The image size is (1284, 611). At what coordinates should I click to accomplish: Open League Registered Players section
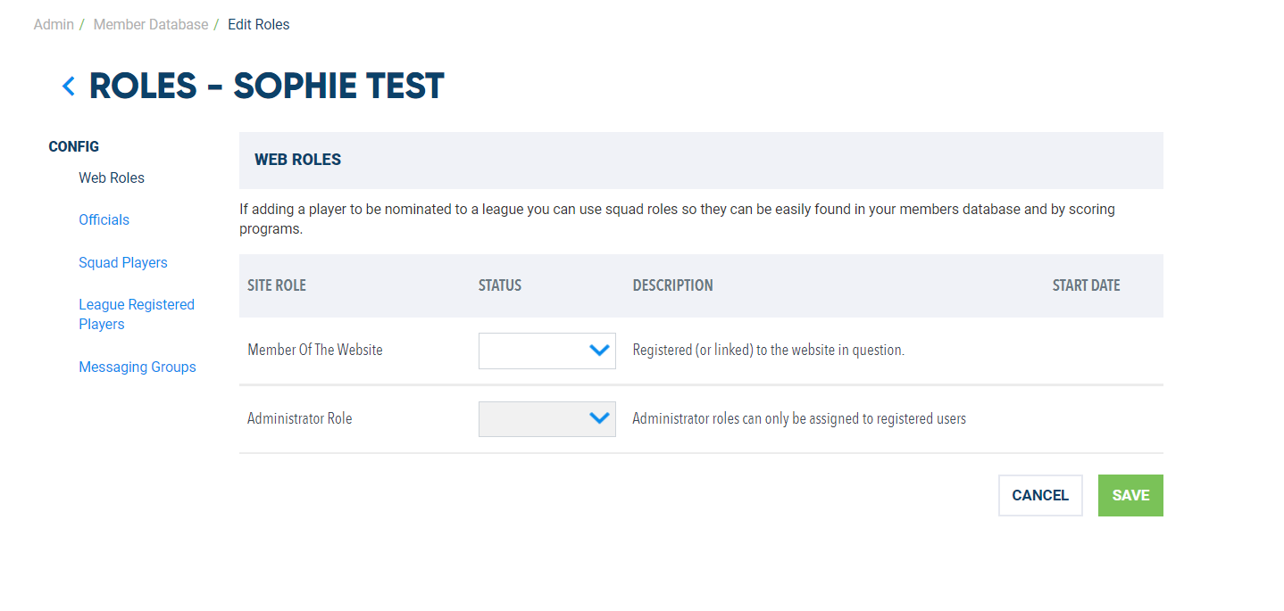[x=137, y=314]
